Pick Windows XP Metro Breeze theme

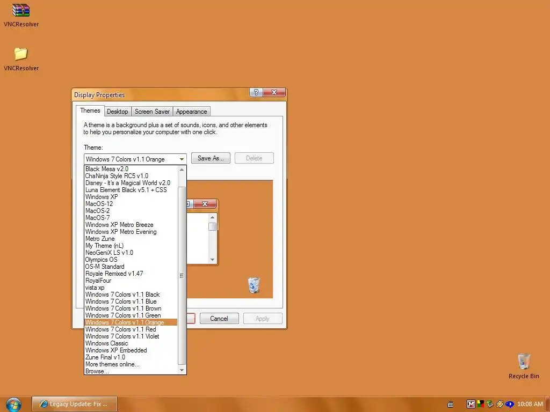coord(131,225)
